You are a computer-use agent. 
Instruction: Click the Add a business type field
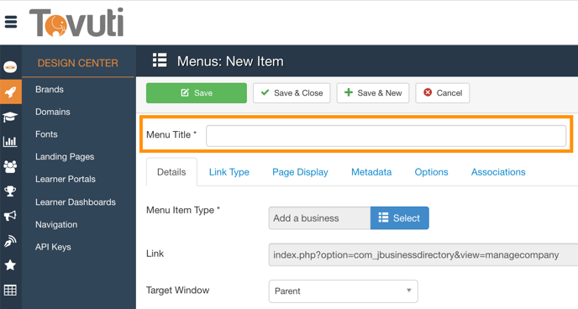coord(319,218)
